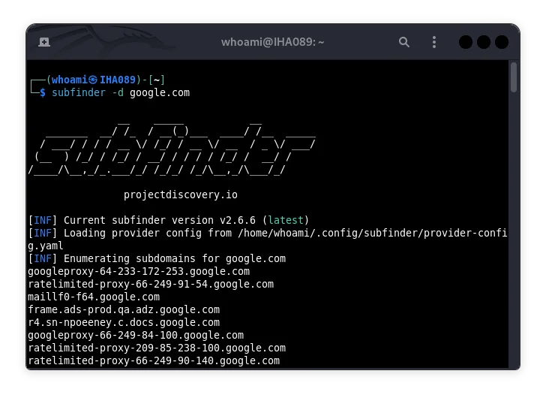Screen dimensions: 546x398
Task: Select frame.ads-prod.qa.adz.google.com
Action: (x=124, y=309)
